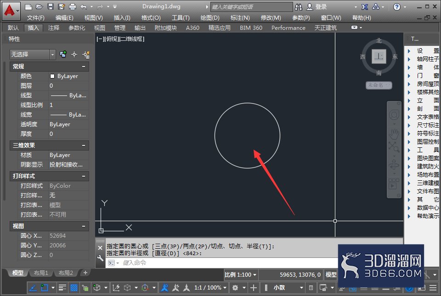Toggle the text-lines Dynamic Input status button
The height and width of the screenshot is (296, 441).
click(x=62, y=288)
